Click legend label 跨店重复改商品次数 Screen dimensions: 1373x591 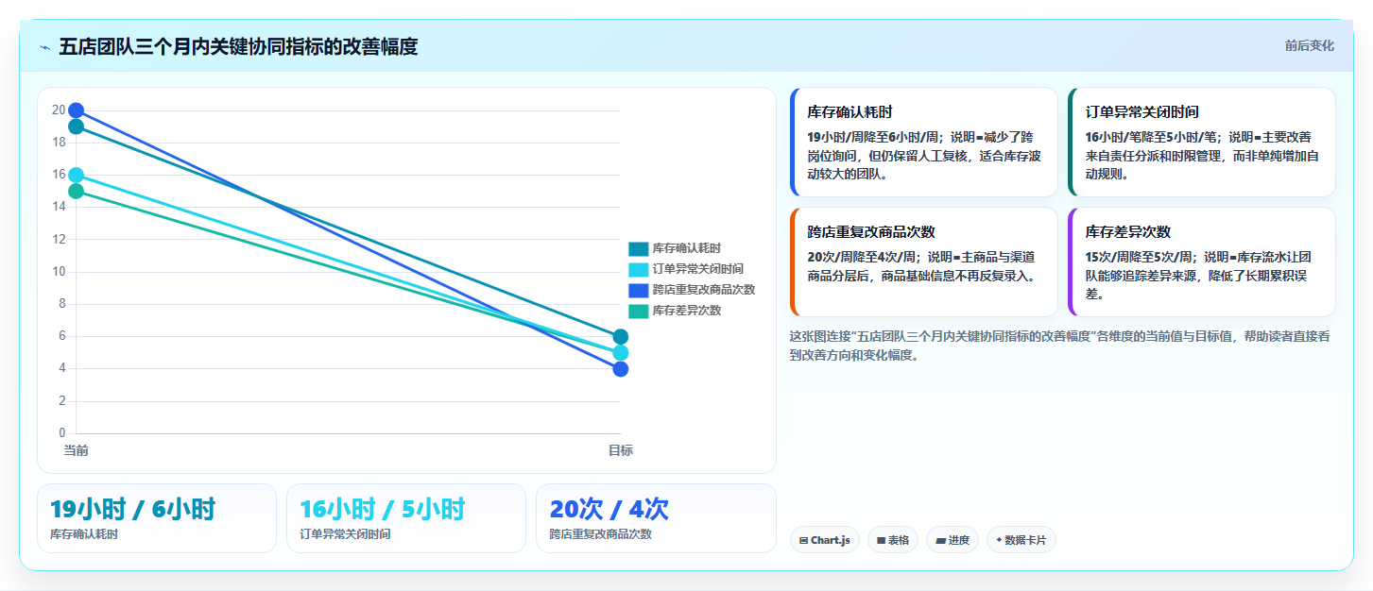(703, 290)
